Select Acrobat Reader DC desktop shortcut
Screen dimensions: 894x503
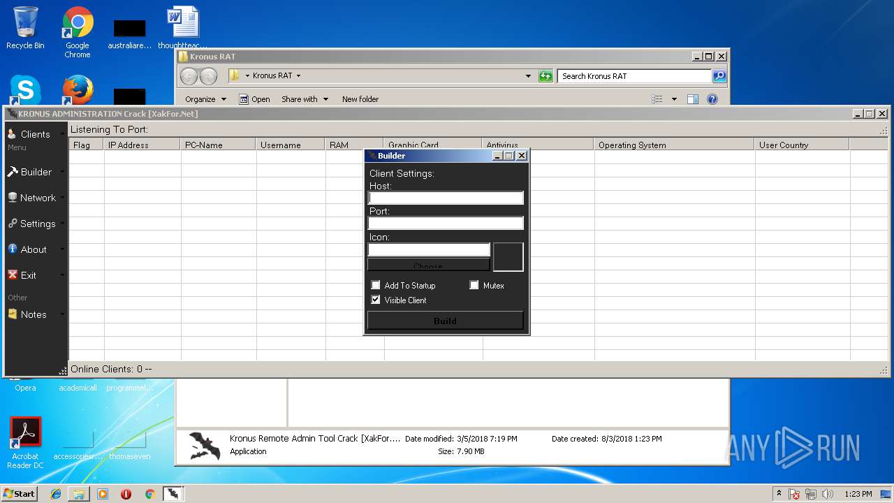[x=25, y=442]
